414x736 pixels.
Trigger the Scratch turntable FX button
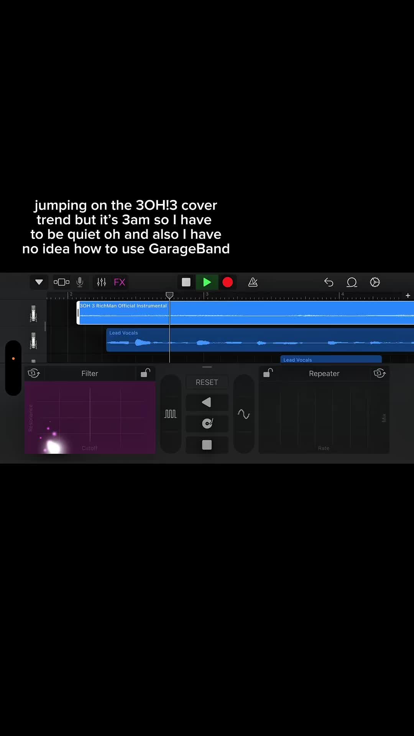click(x=207, y=423)
